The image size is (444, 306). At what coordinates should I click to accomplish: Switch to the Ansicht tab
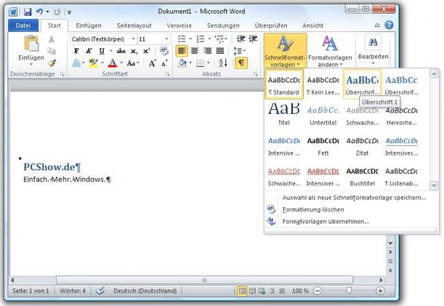(313, 25)
